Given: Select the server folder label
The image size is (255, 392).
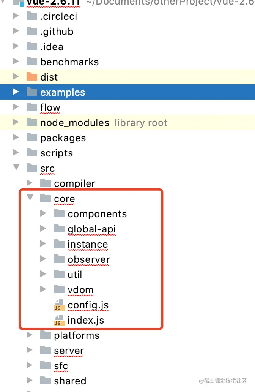Looking at the screenshot, I should pos(69,351).
